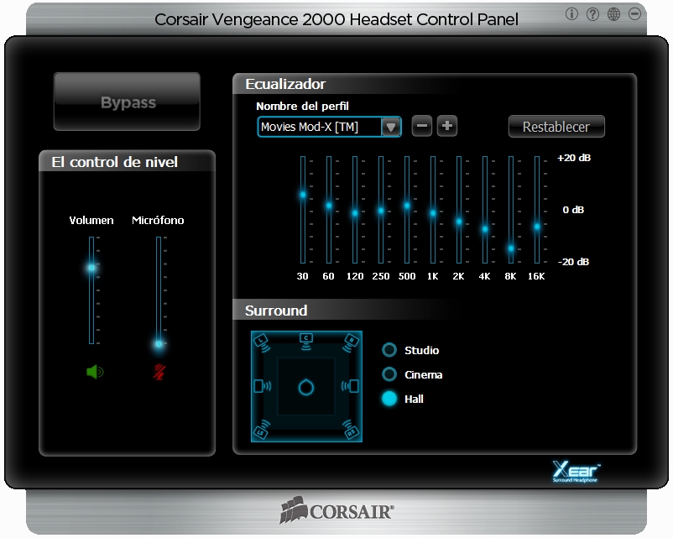Mute volume using green speaker icon
The height and width of the screenshot is (538, 673).
pyautogui.click(x=94, y=371)
